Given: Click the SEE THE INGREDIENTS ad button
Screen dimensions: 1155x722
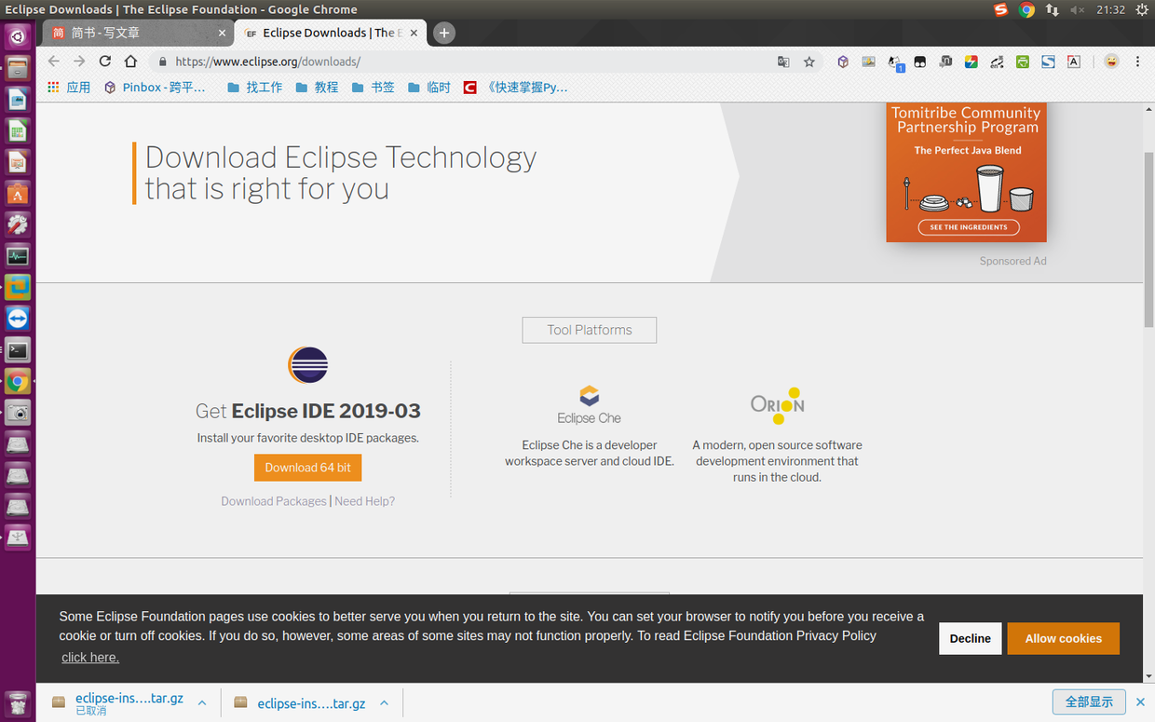Looking at the screenshot, I should [968, 227].
